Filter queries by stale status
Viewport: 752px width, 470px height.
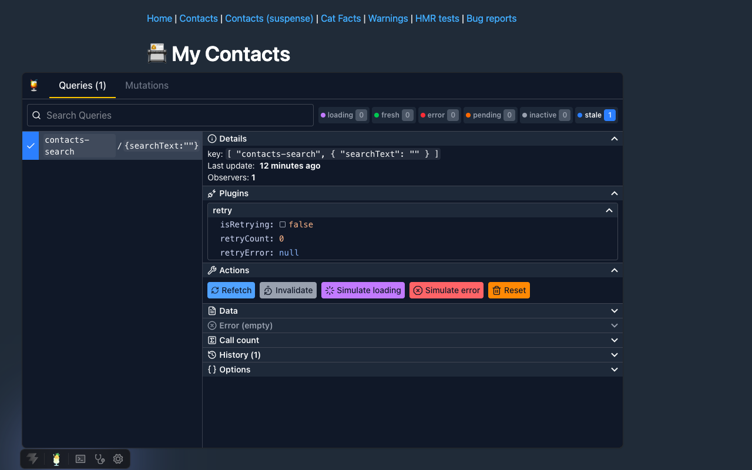pos(596,115)
